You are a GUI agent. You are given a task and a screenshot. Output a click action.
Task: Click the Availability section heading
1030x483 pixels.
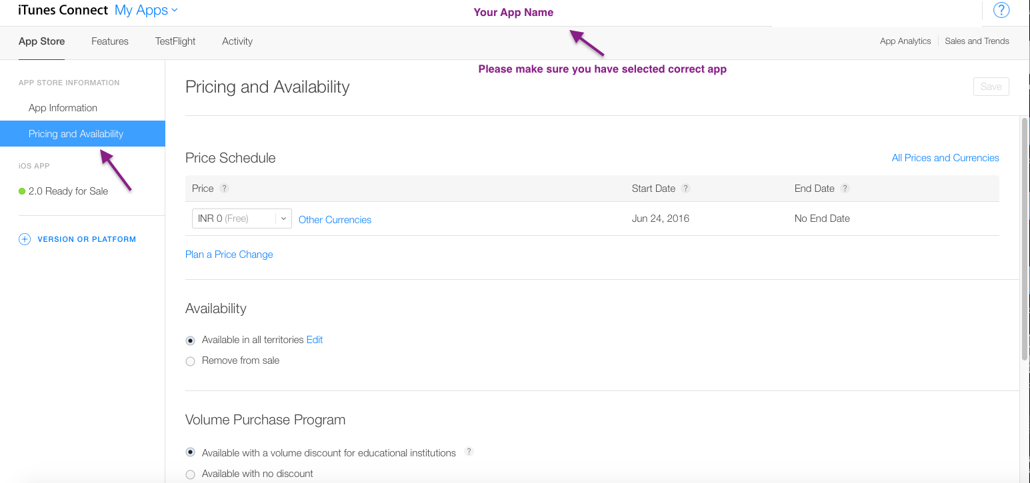point(215,308)
